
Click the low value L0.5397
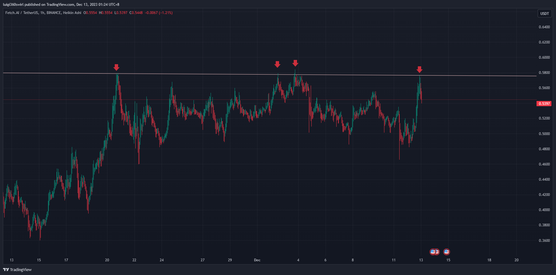(x=121, y=13)
